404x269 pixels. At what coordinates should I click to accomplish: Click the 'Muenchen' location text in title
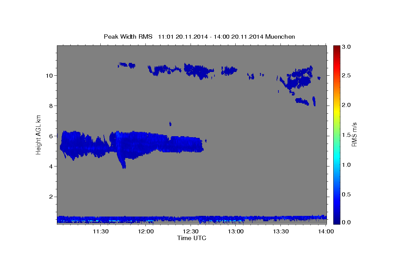click(x=280, y=37)
